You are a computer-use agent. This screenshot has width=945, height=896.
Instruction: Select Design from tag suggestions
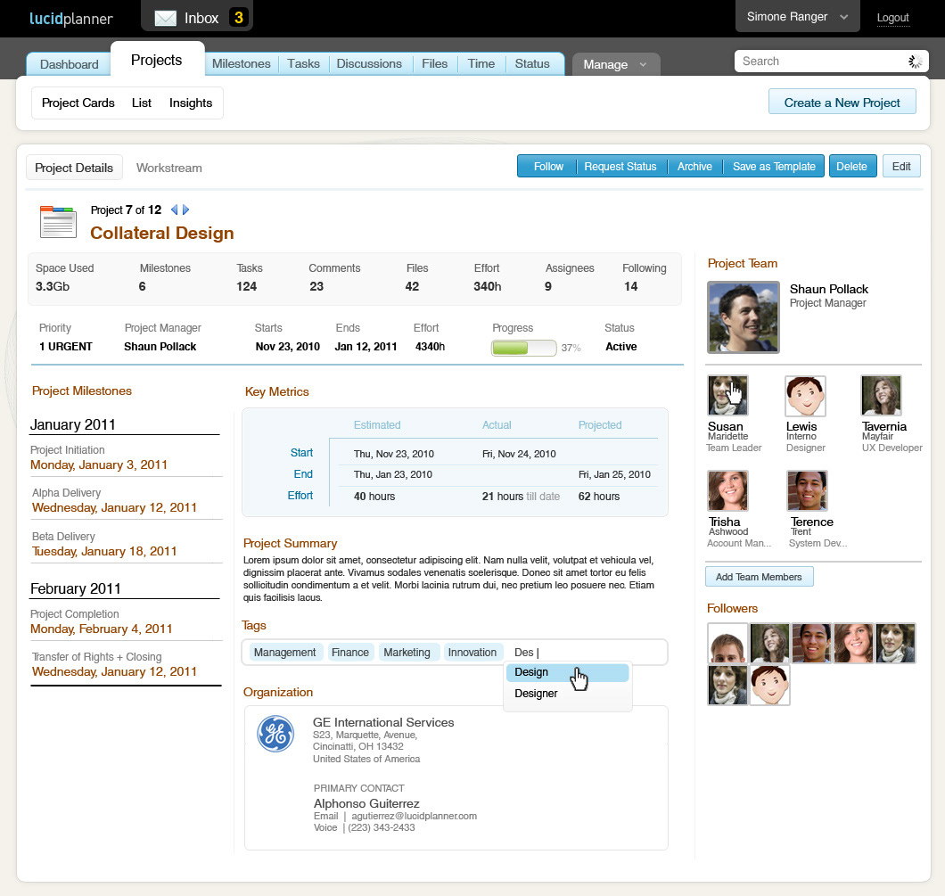click(531, 672)
